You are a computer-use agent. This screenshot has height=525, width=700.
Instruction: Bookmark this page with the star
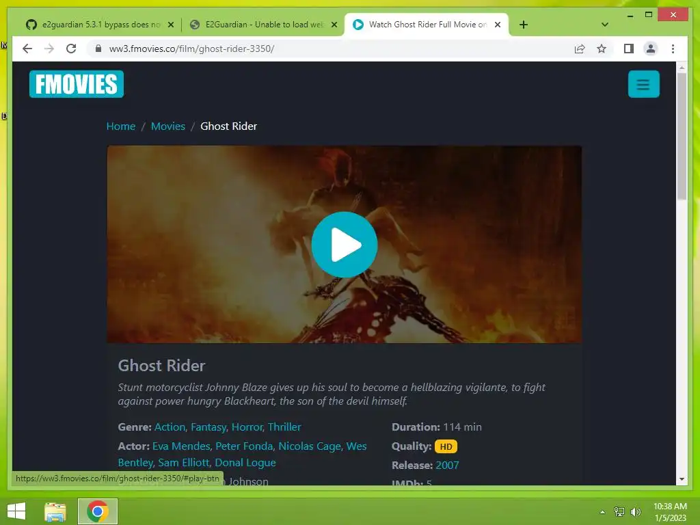pos(602,49)
